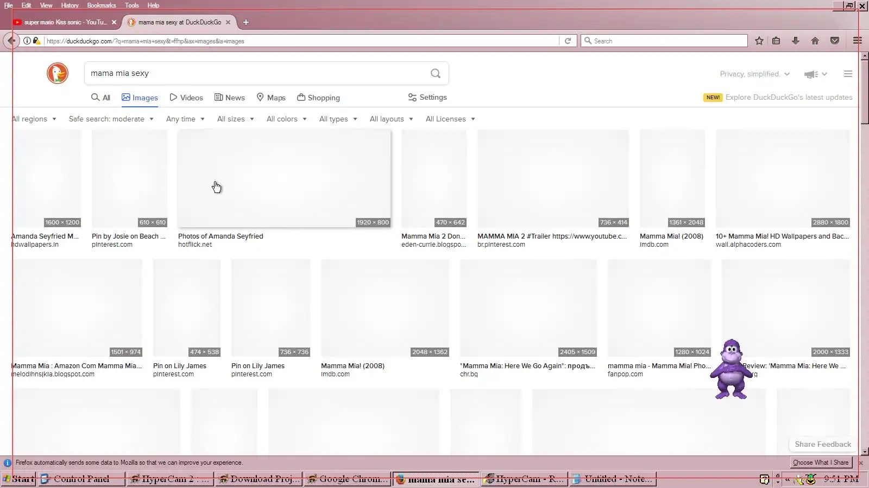869x488 pixels.
Task: Click the Choose What I Share button
Action: (821, 463)
